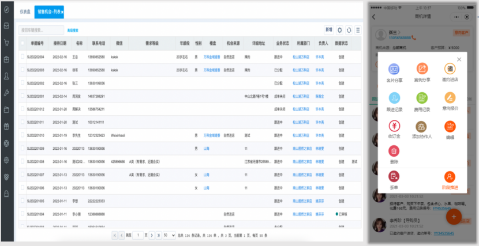
Task: Close the phone action popup
Action: click(459, 59)
